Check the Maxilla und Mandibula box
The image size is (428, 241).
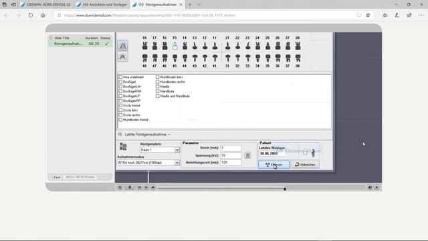pos(158,96)
